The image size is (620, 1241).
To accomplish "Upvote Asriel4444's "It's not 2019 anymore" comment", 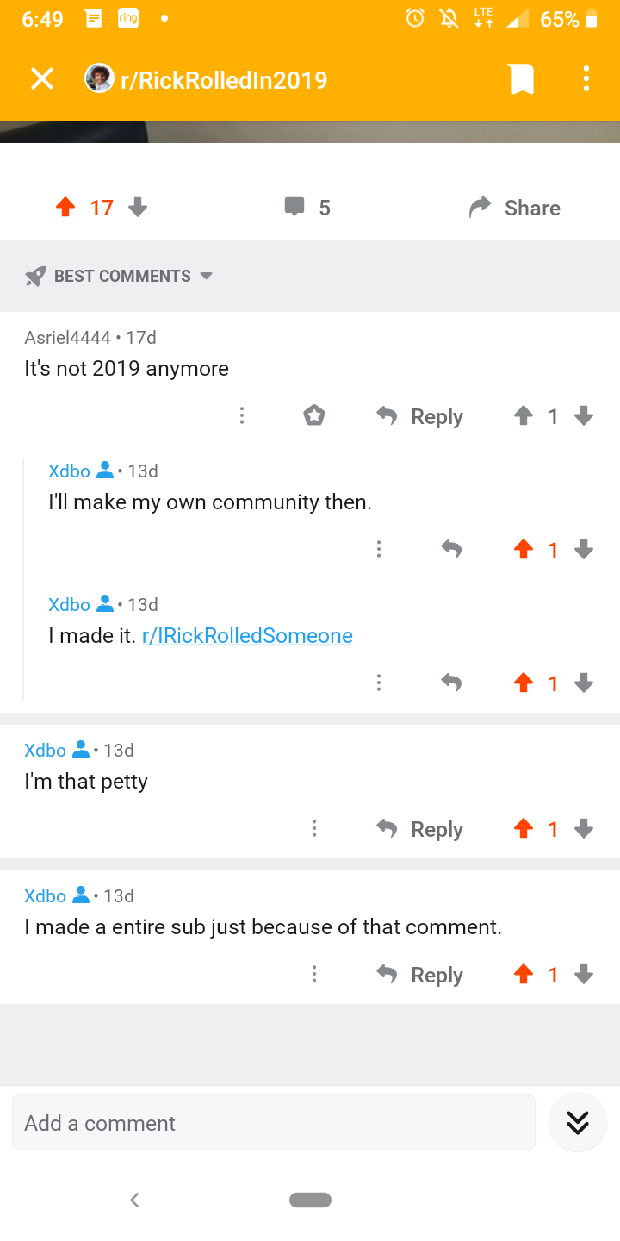I will coord(523,416).
